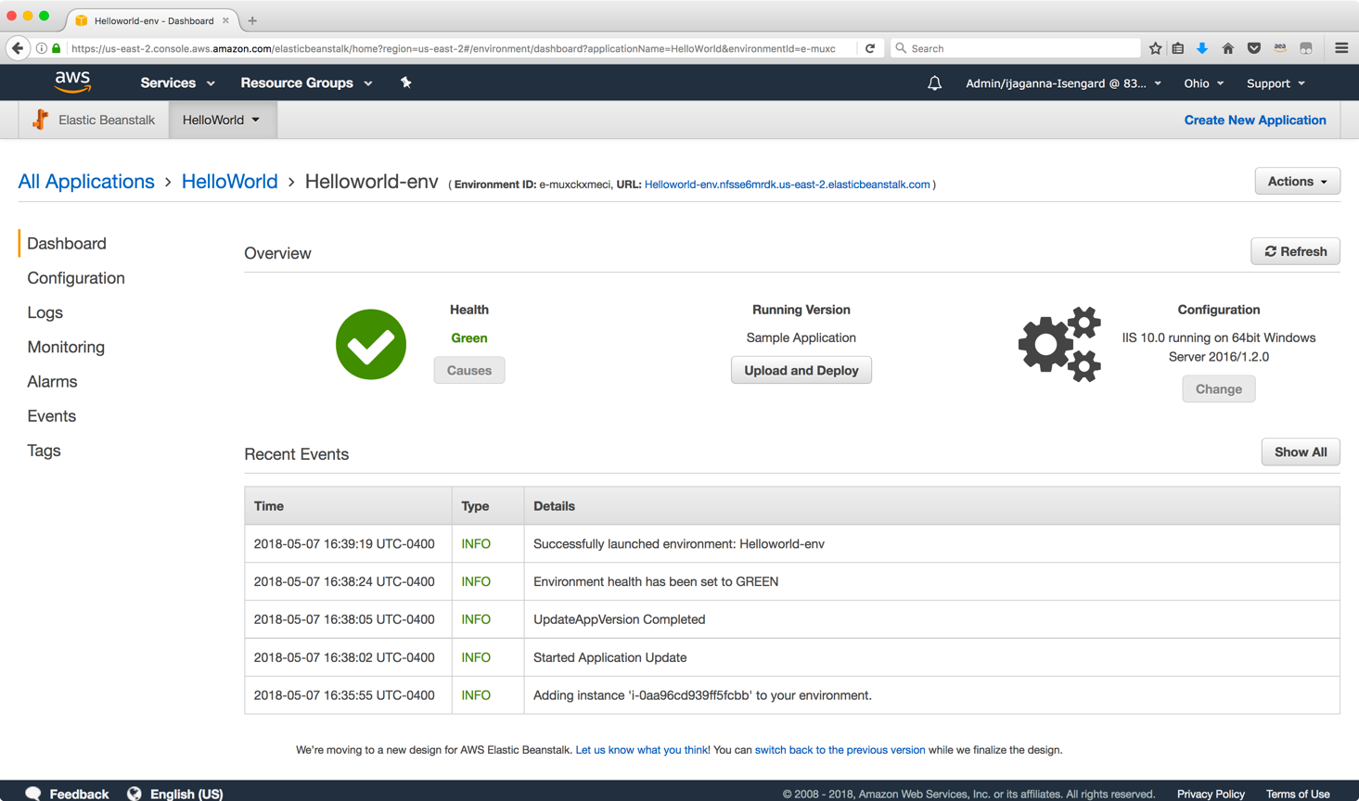The image size is (1359, 801).
Task: Open the notifications bell
Action: (x=934, y=83)
